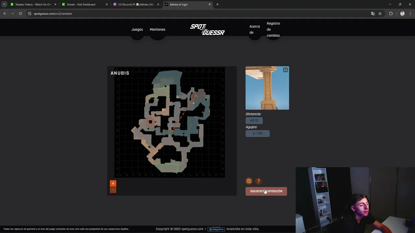Click the Agujas label

pyautogui.click(x=251, y=127)
